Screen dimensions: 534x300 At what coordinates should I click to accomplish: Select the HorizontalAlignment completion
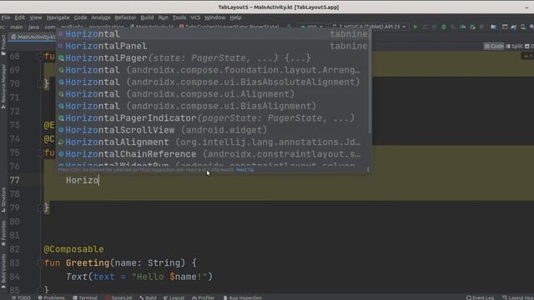click(213, 142)
